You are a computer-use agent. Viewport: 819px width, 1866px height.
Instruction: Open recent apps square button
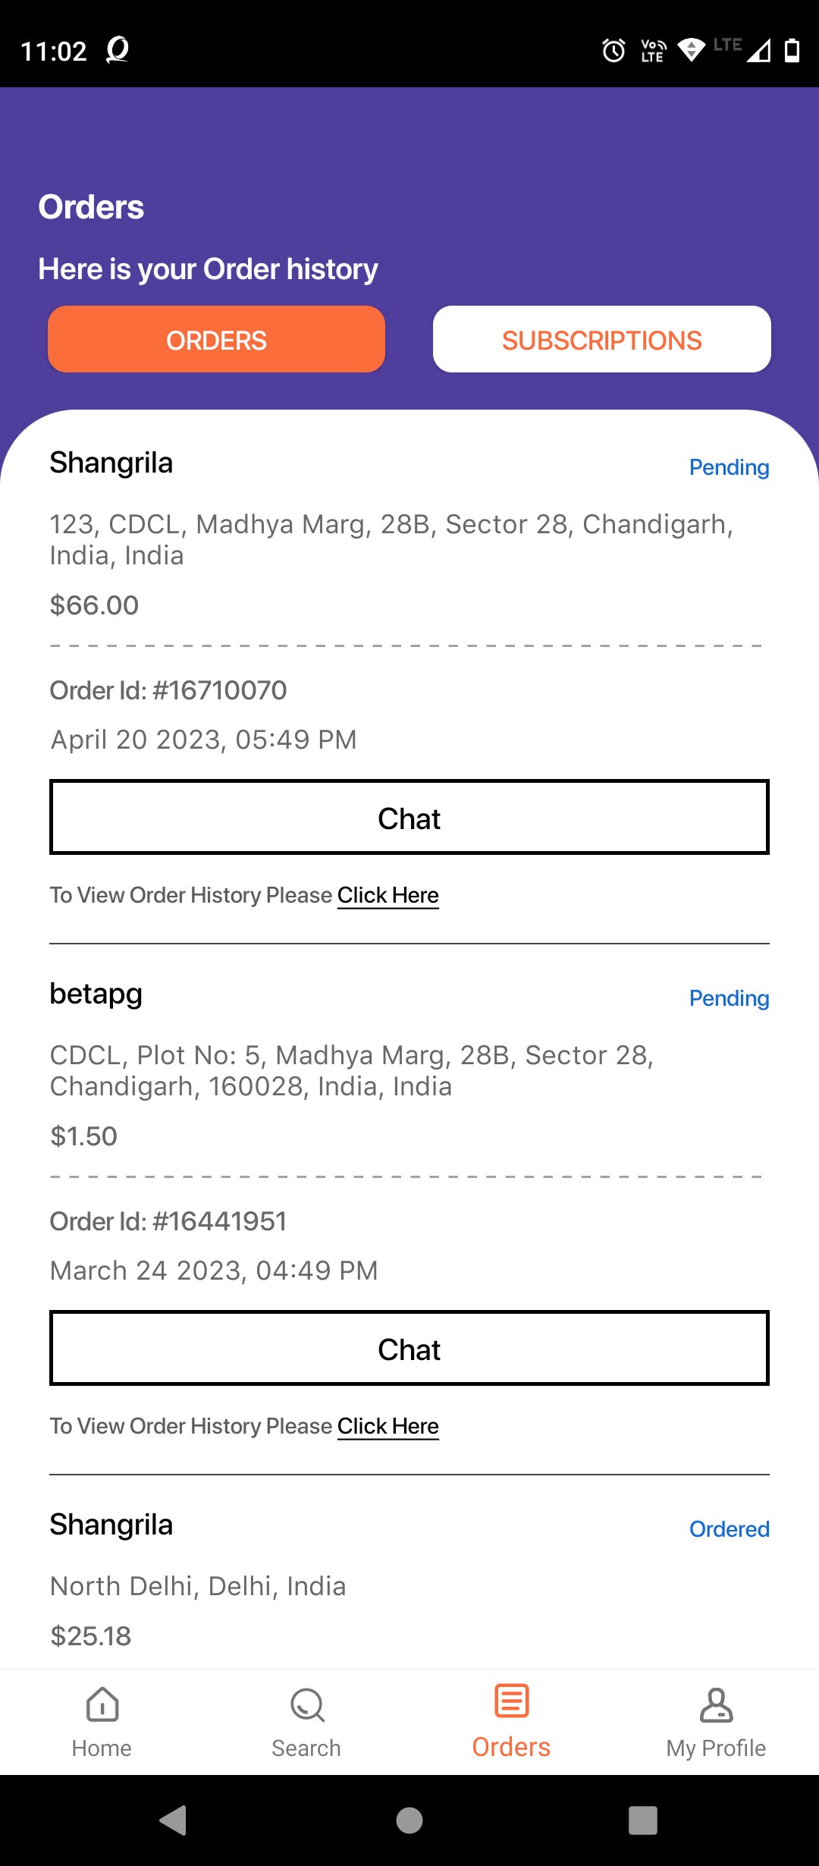coord(643,1820)
